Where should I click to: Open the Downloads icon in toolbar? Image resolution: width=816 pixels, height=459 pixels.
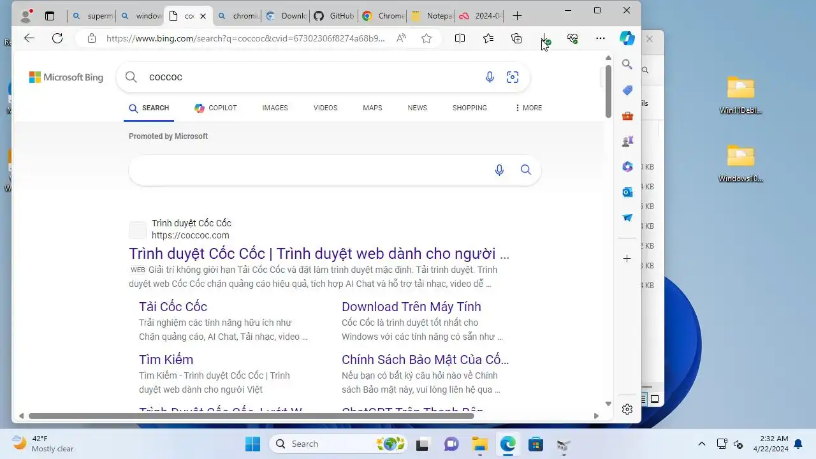coord(544,38)
